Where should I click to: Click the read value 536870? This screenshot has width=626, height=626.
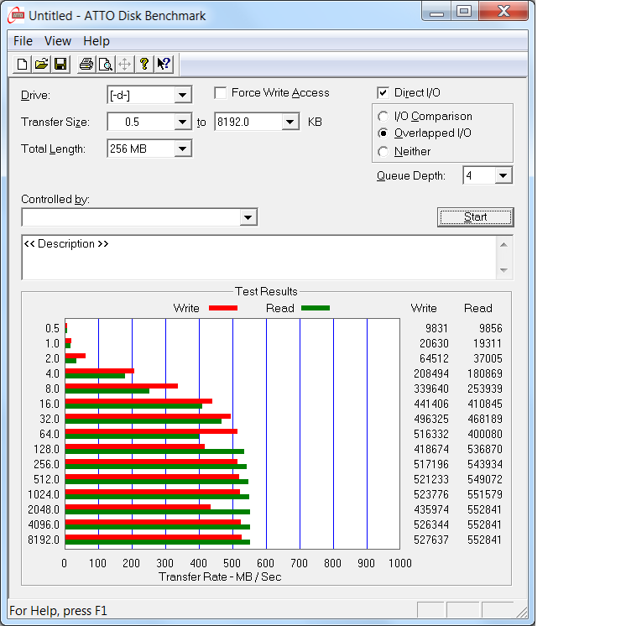click(x=485, y=449)
